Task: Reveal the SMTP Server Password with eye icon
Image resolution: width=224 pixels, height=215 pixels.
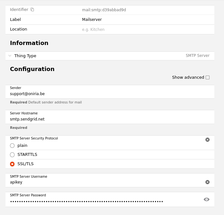Action: tap(207, 200)
